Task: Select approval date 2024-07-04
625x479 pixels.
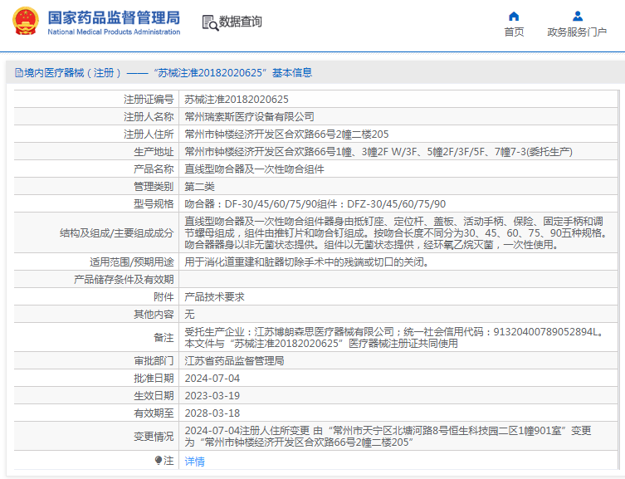Action: coord(212,379)
